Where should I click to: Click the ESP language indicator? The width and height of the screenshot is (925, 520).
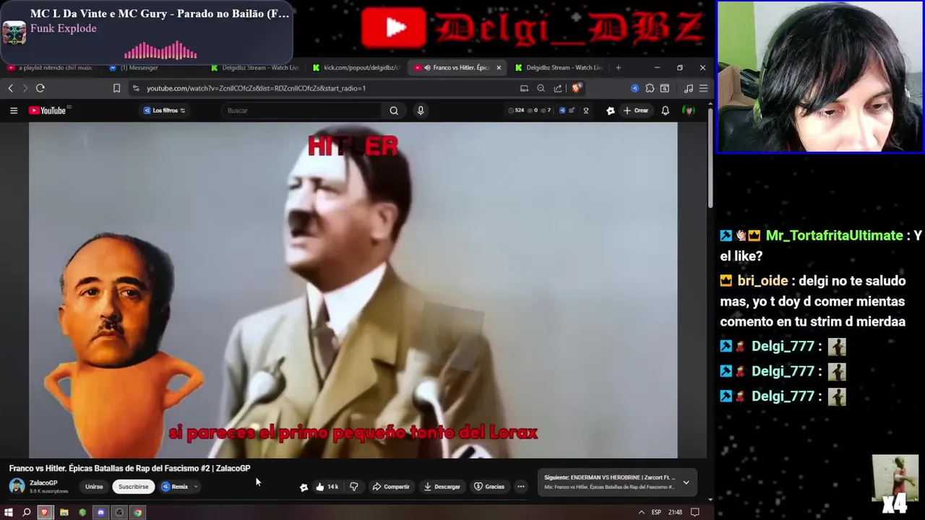[x=656, y=512]
